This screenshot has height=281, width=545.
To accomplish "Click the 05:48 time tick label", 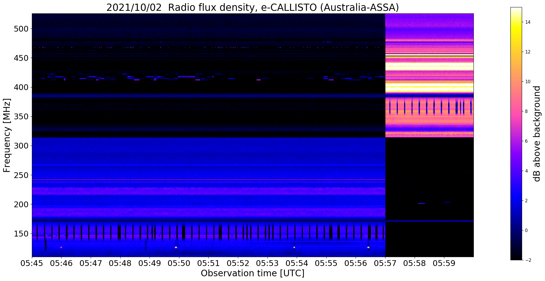I will click(x=120, y=263).
